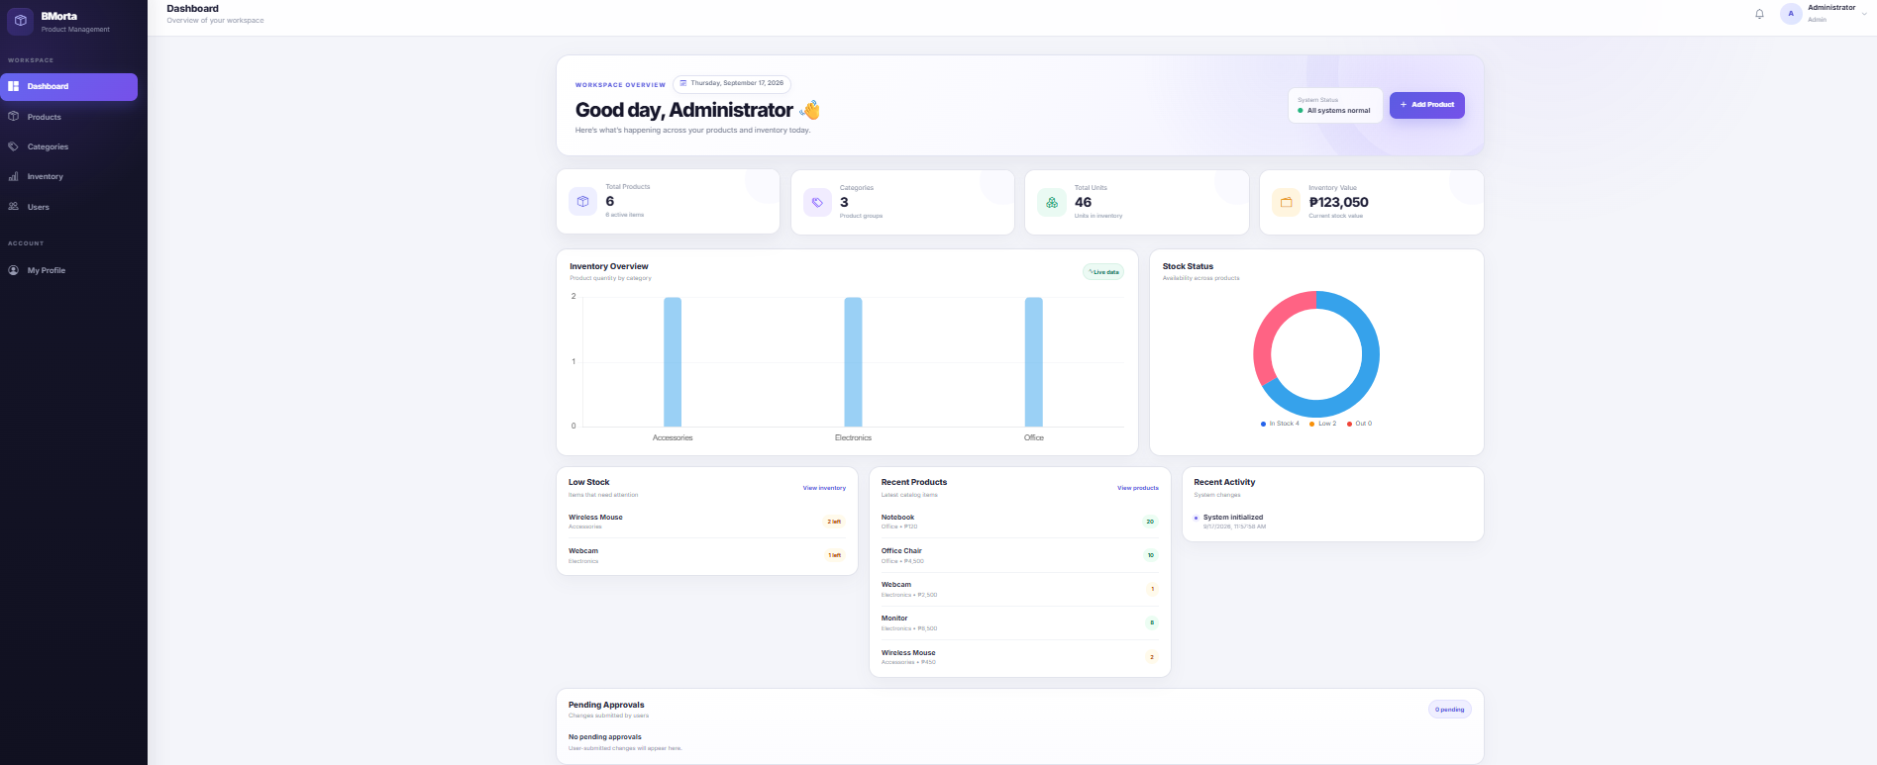Click the Inventory Value wallet icon
Viewport: 1877px width, 765px height.
pyautogui.click(x=1286, y=202)
